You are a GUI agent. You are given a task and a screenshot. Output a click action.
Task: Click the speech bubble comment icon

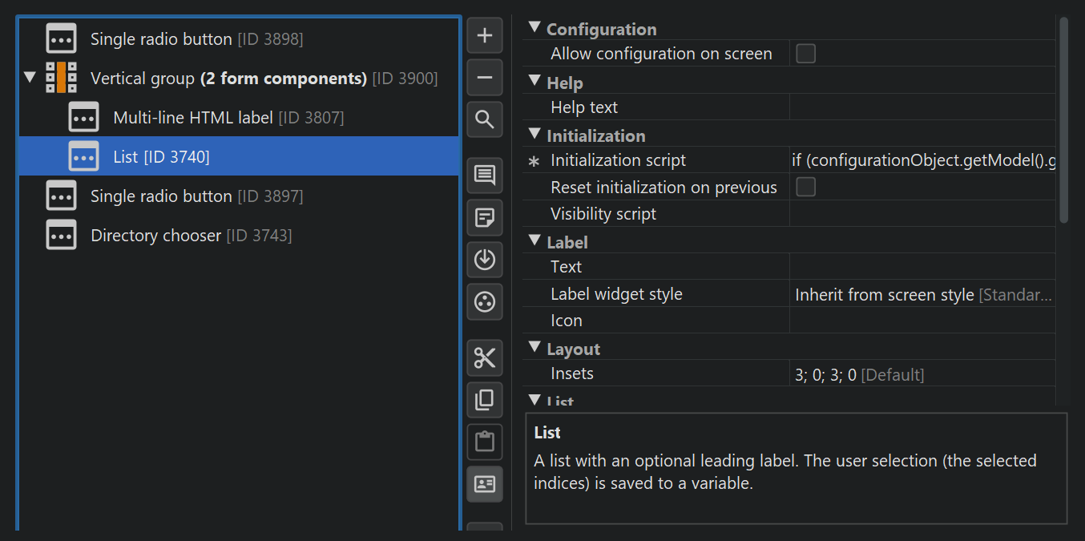(485, 176)
